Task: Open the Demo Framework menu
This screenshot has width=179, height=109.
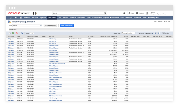Action: click(x=126, y=18)
